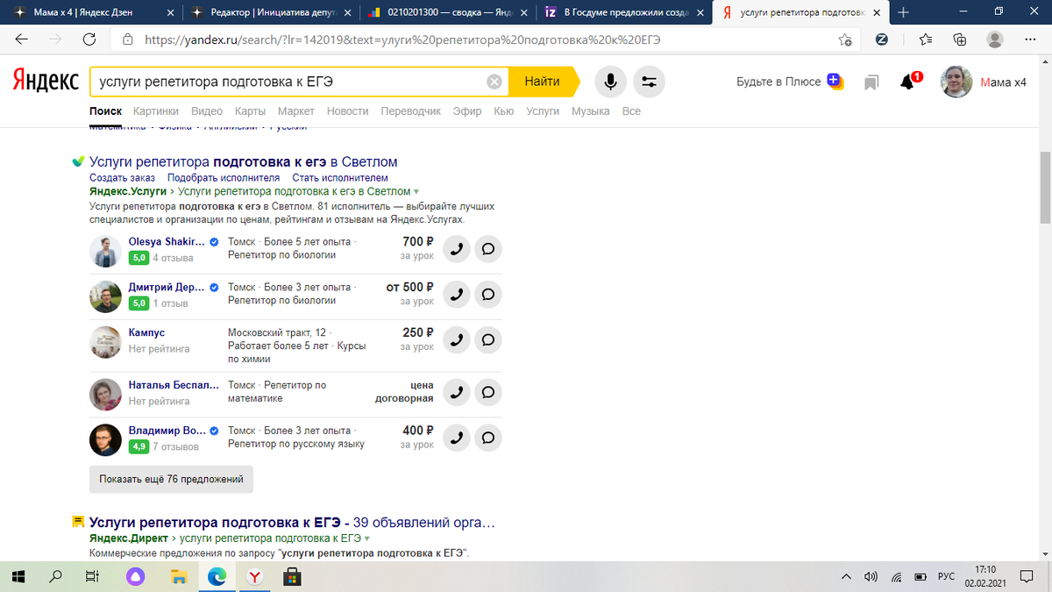Screen dimensions: 1052x592
Task: Message Дмитрий Дер… via chat icon
Action: click(x=488, y=294)
